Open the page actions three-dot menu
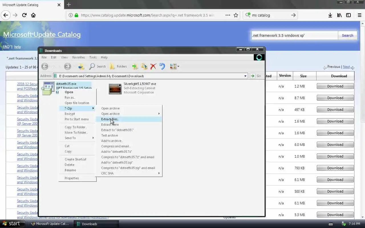This screenshot has height=228, width=365. pyautogui.click(x=228, y=15)
